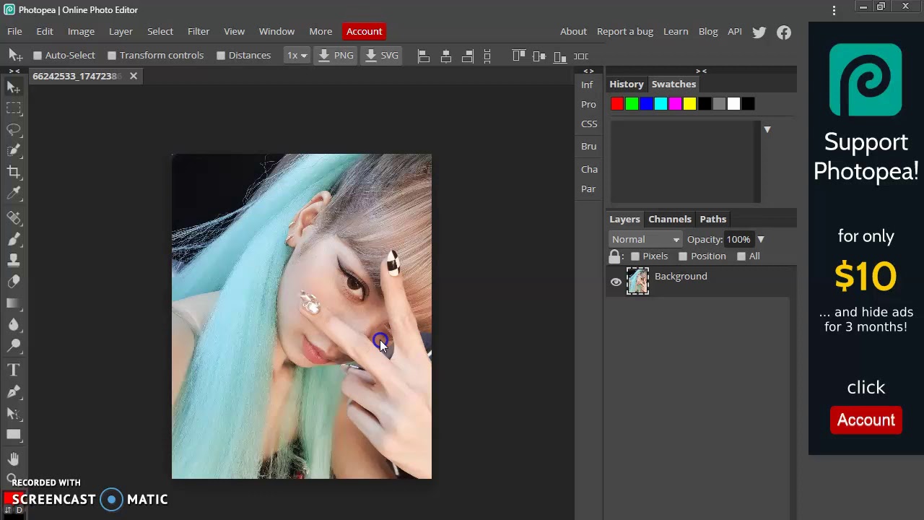The image size is (924, 520).
Task: Click the Align Top edges icon
Action: click(x=518, y=56)
